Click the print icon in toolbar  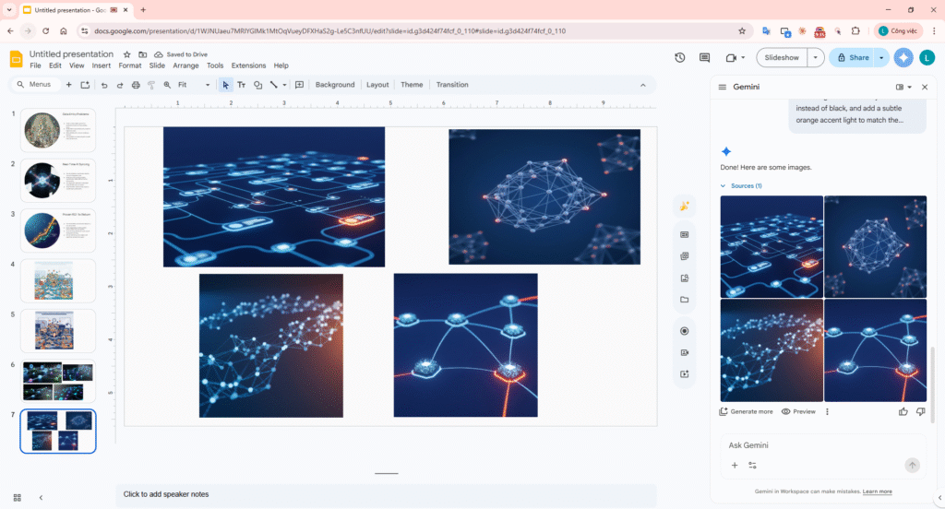tap(136, 85)
